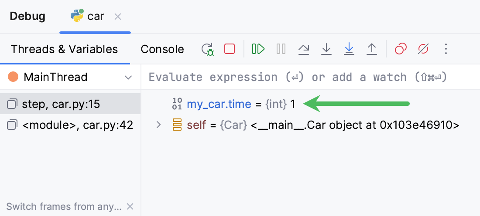
Task: Step out of the current function
Action: click(x=371, y=49)
